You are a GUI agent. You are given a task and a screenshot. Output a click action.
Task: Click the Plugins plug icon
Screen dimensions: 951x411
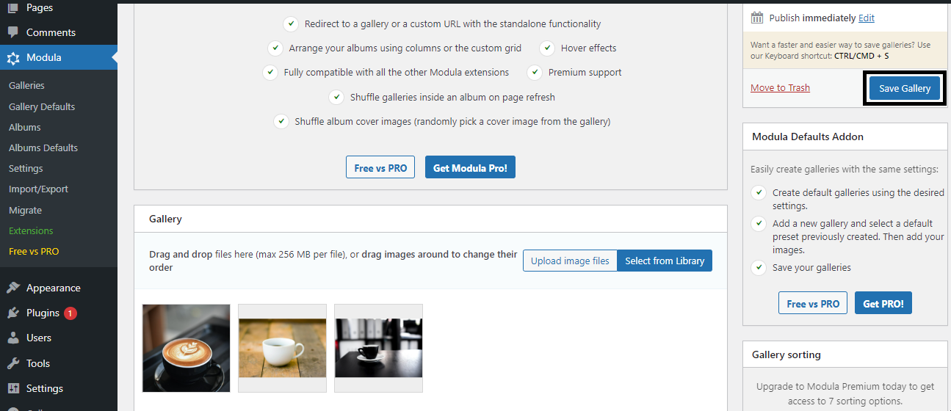point(13,313)
